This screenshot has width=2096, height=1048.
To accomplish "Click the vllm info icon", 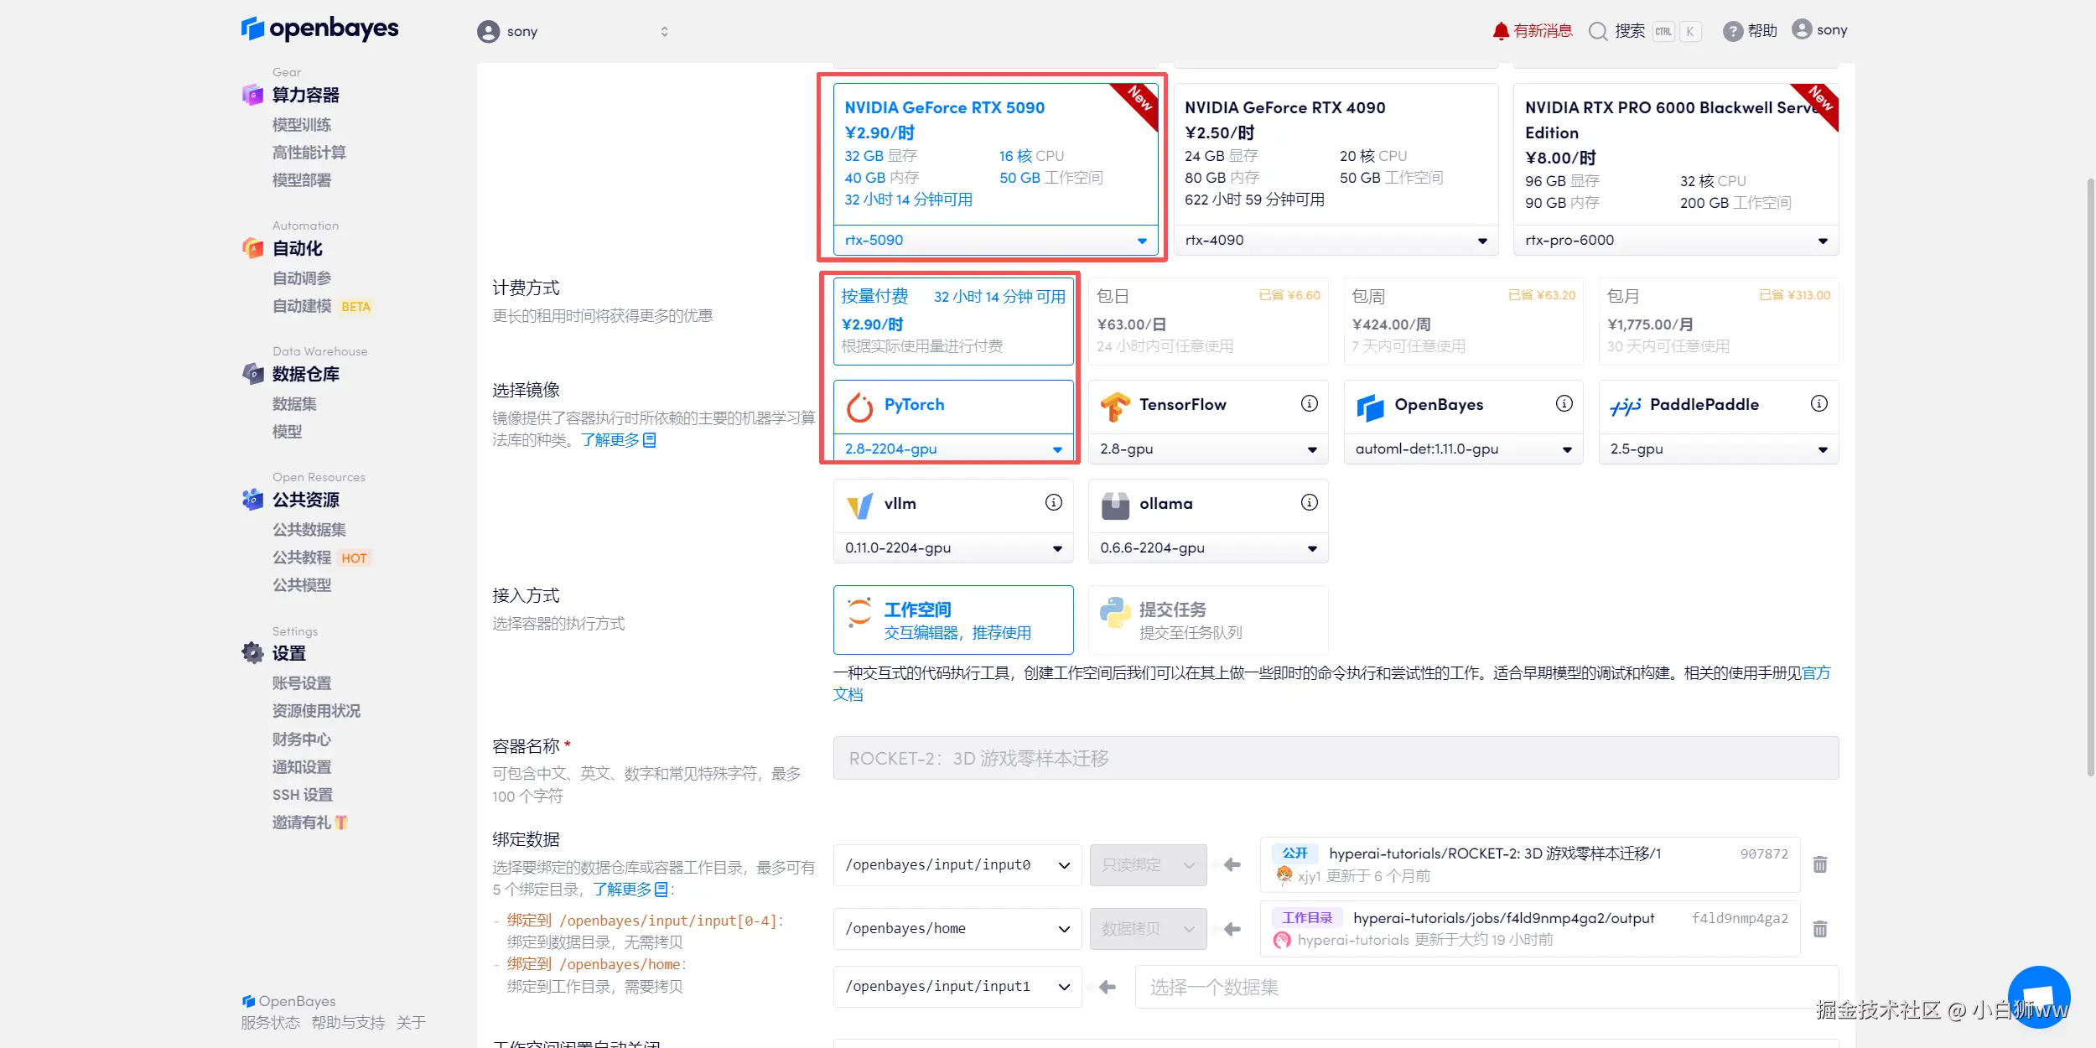I will pyautogui.click(x=1053, y=502).
